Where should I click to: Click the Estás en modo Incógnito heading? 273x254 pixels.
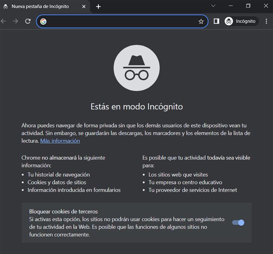137,107
